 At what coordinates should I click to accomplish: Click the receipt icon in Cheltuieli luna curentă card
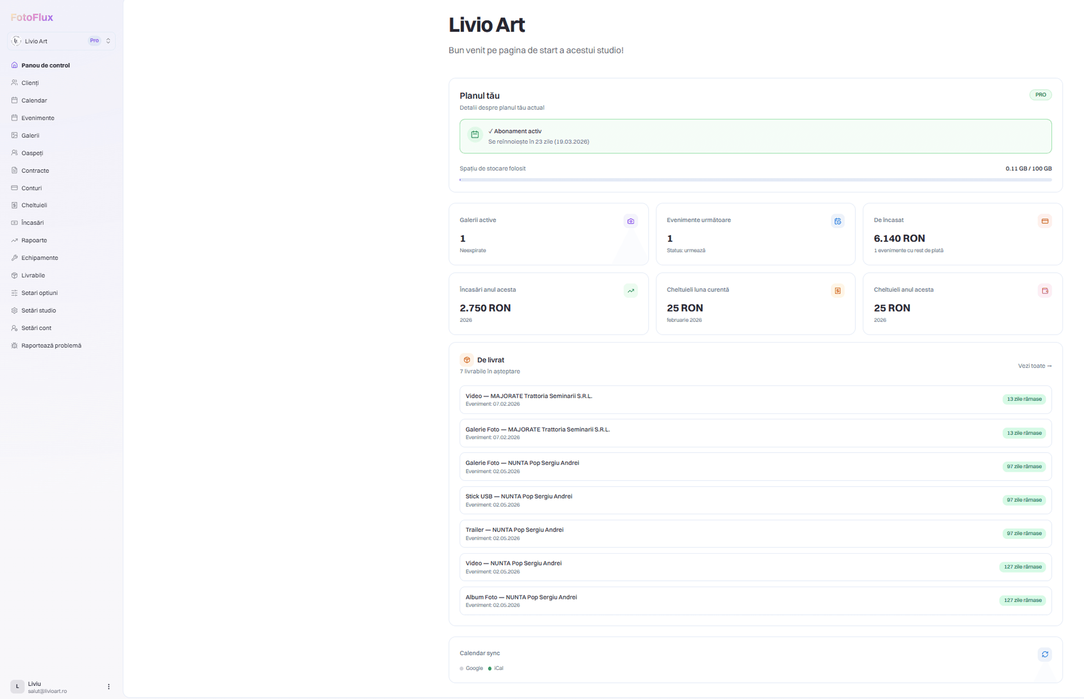[x=837, y=291]
